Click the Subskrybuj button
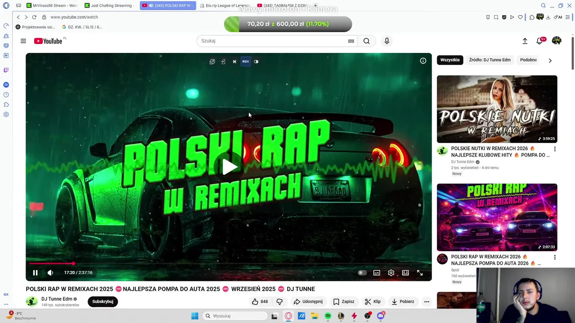 tap(103, 301)
